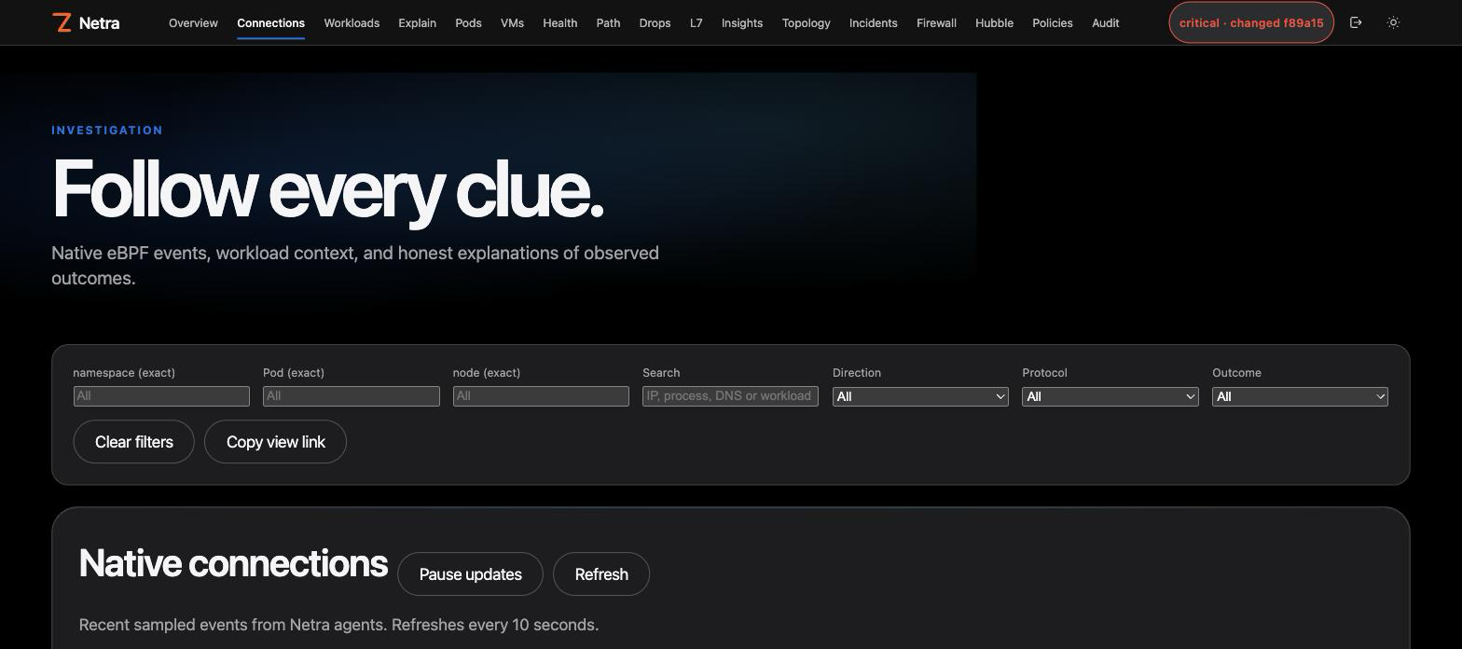Switch to the Hubble tab
This screenshot has width=1462, height=649.
(x=994, y=22)
